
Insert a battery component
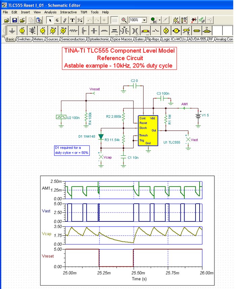click(32, 31)
